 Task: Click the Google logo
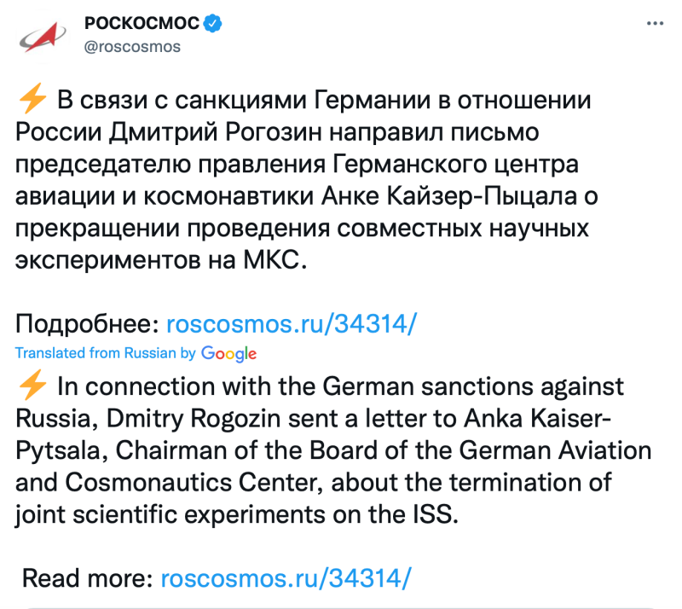pyautogui.click(x=228, y=353)
